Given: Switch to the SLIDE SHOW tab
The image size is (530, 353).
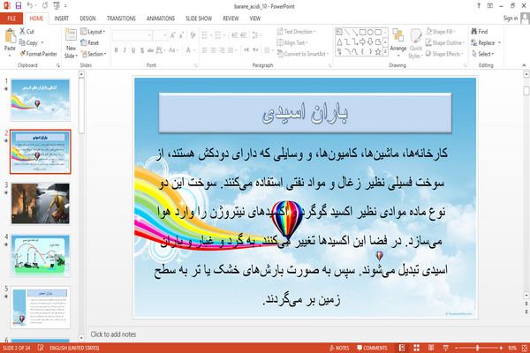Looking at the screenshot, I should coord(199,19).
